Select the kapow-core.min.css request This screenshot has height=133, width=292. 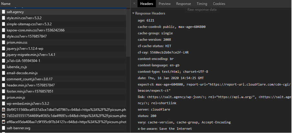63,30
